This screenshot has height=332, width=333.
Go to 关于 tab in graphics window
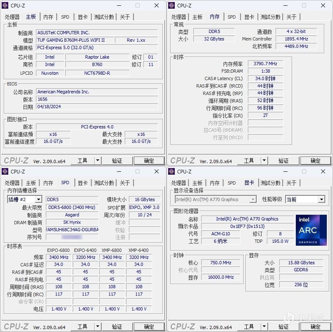[x=291, y=183]
